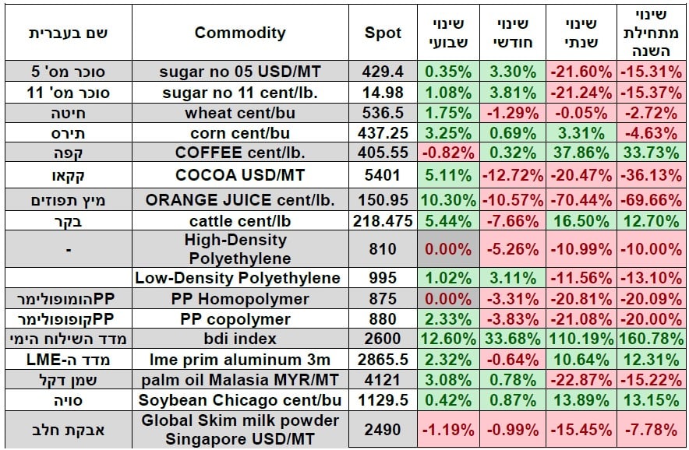
Task: Select the cattle spot value 218.475
Action: point(383,221)
